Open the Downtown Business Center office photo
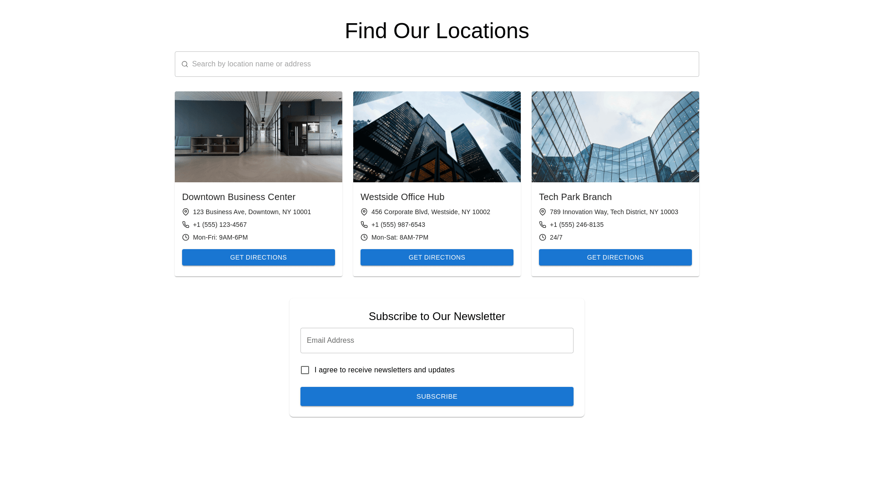Screen dimensions: 874x491 259,137
